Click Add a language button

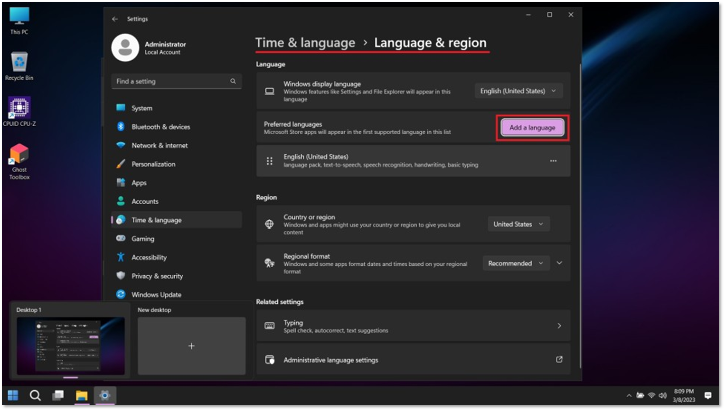[x=532, y=128]
